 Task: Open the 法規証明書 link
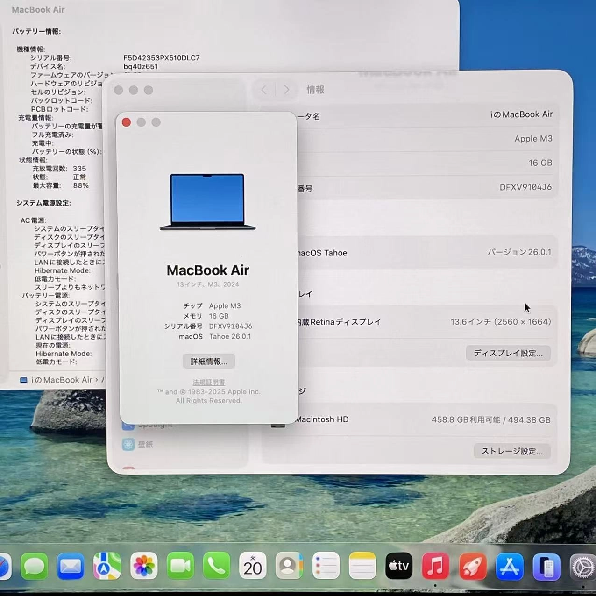pos(209,382)
